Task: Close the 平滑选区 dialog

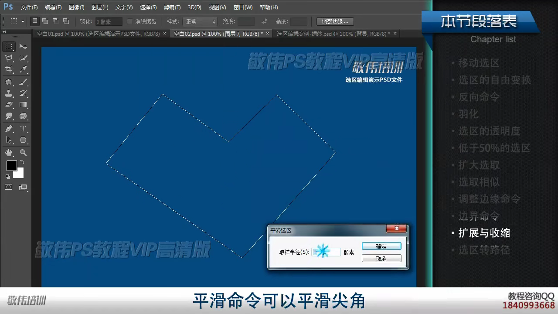Action: (396, 229)
